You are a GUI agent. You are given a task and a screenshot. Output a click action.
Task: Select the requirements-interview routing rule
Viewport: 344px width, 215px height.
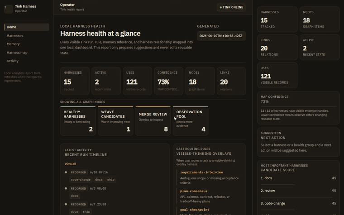[209, 177]
